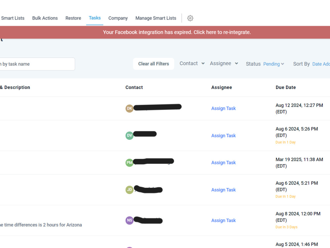
Task: Click the DV contact avatar
Action: (x=129, y=135)
